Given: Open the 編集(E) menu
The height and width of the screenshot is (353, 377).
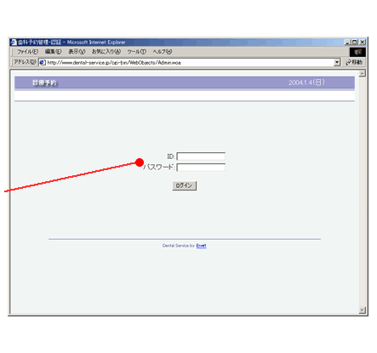Looking at the screenshot, I should [x=53, y=52].
